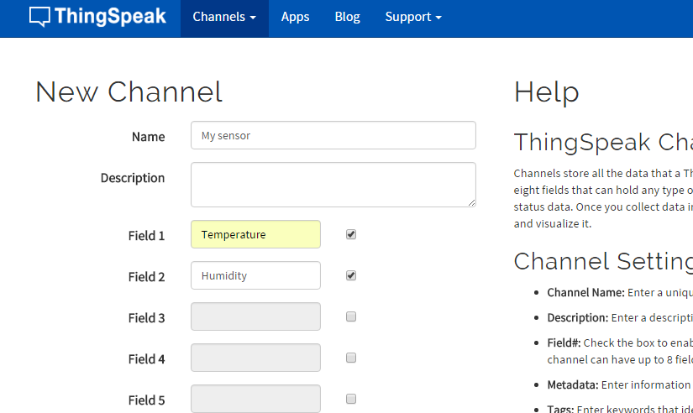Click the ThingSpeak speech bubble logo

pyautogui.click(x=39, y=17)
